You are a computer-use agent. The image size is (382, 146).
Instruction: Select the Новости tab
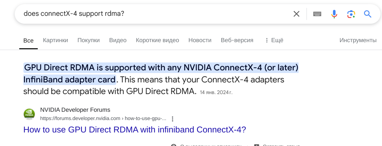(200, 40)
